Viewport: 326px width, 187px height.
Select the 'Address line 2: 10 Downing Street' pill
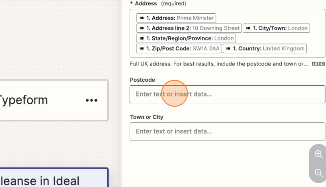click(189, 28)
